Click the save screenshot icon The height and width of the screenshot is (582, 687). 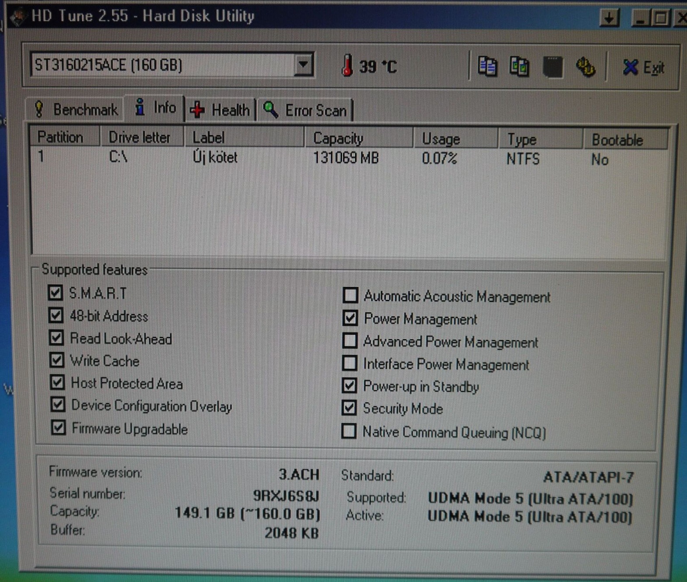click(x=552, y=67)
